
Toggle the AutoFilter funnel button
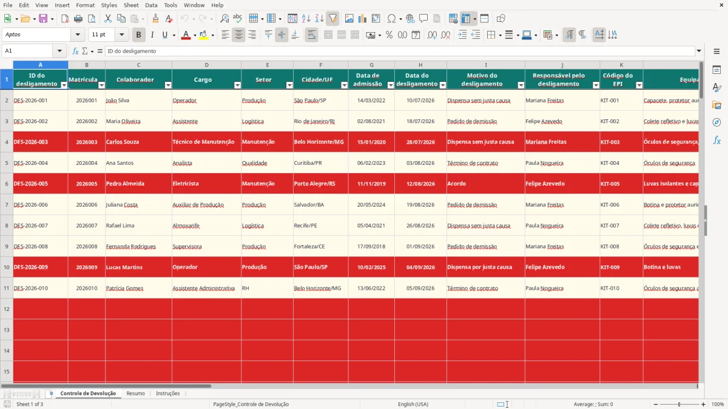point(332,19)
